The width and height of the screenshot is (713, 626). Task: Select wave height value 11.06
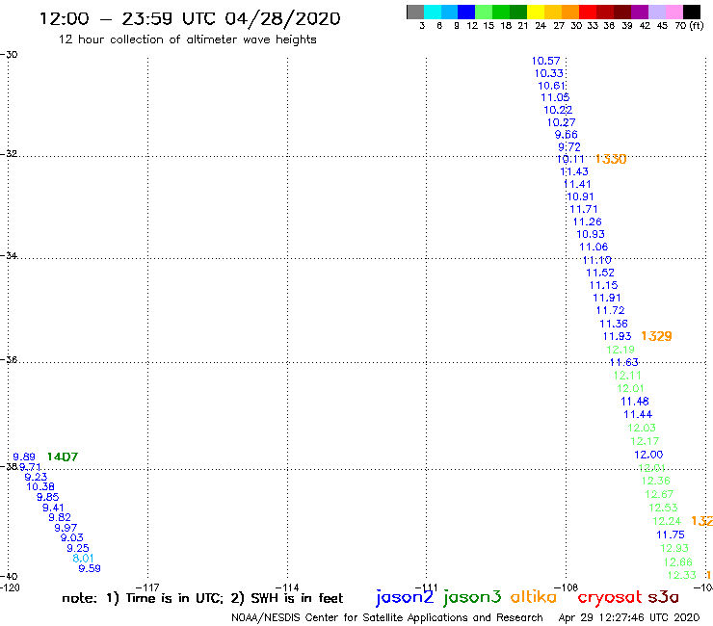tap(594, 247)
